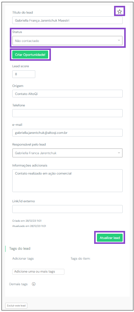Save changes with Atualizar lead button
The image size is (134, 312).
[x=110, y=238]
